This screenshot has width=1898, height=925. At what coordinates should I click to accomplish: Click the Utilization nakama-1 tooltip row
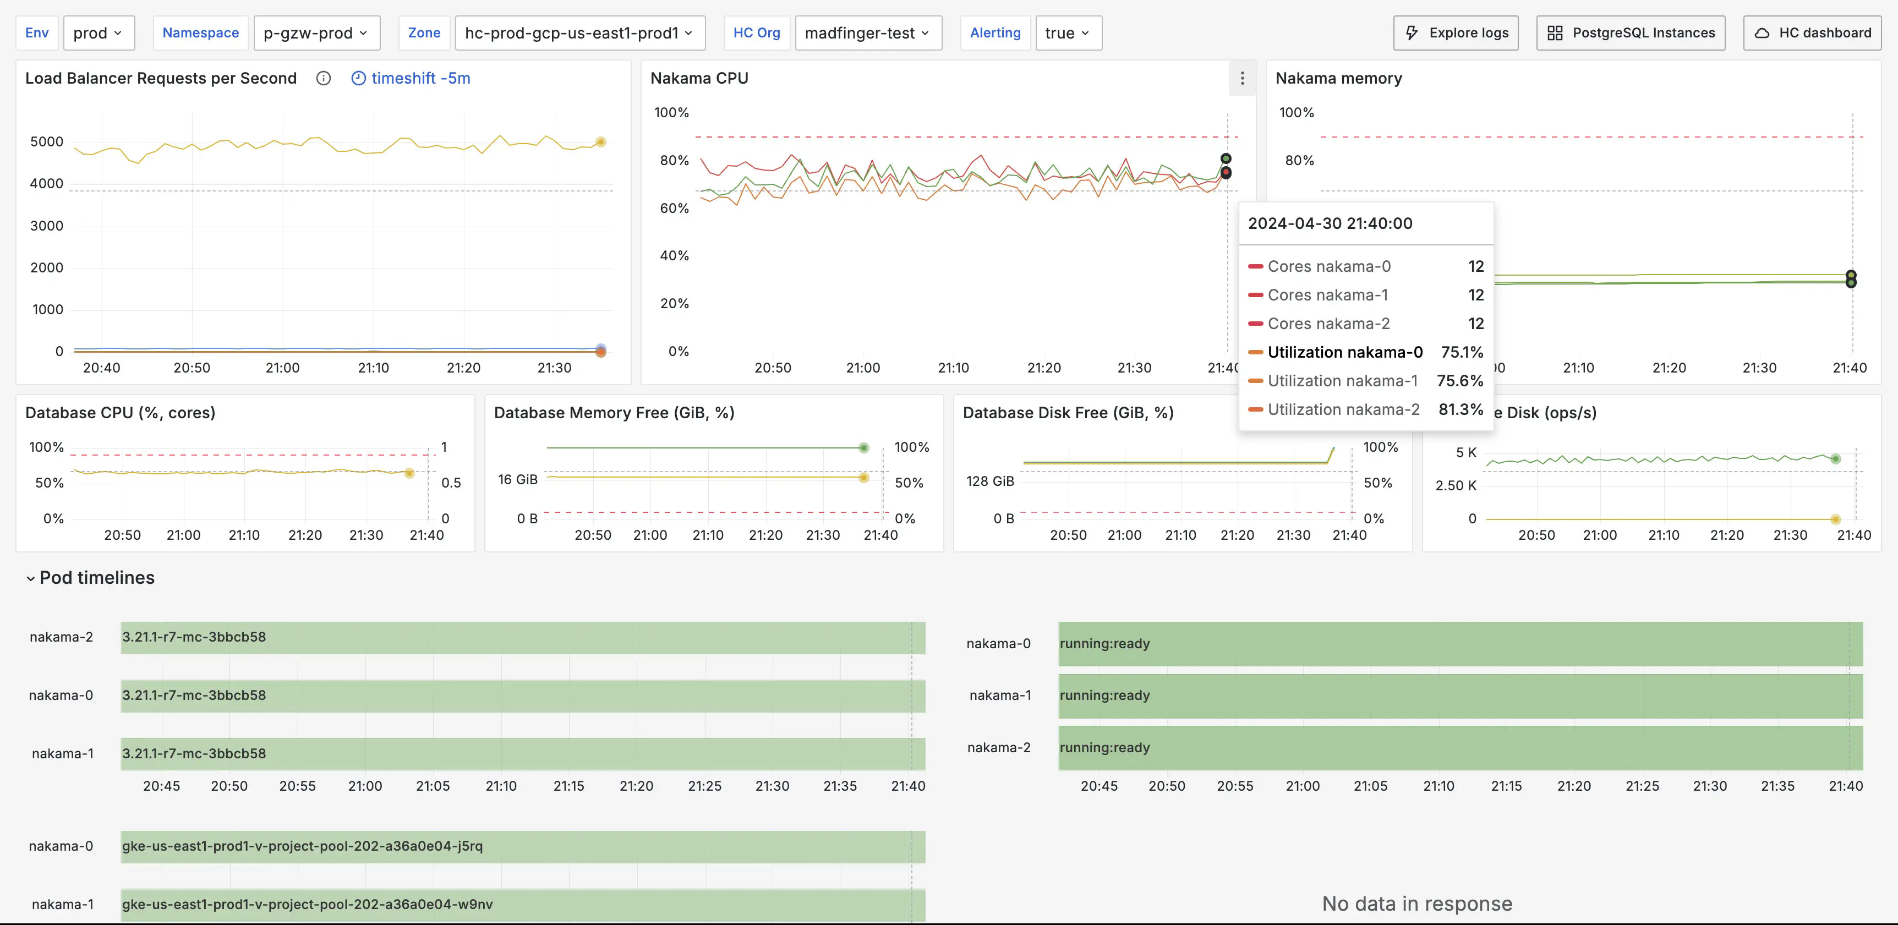(1366, 381)
